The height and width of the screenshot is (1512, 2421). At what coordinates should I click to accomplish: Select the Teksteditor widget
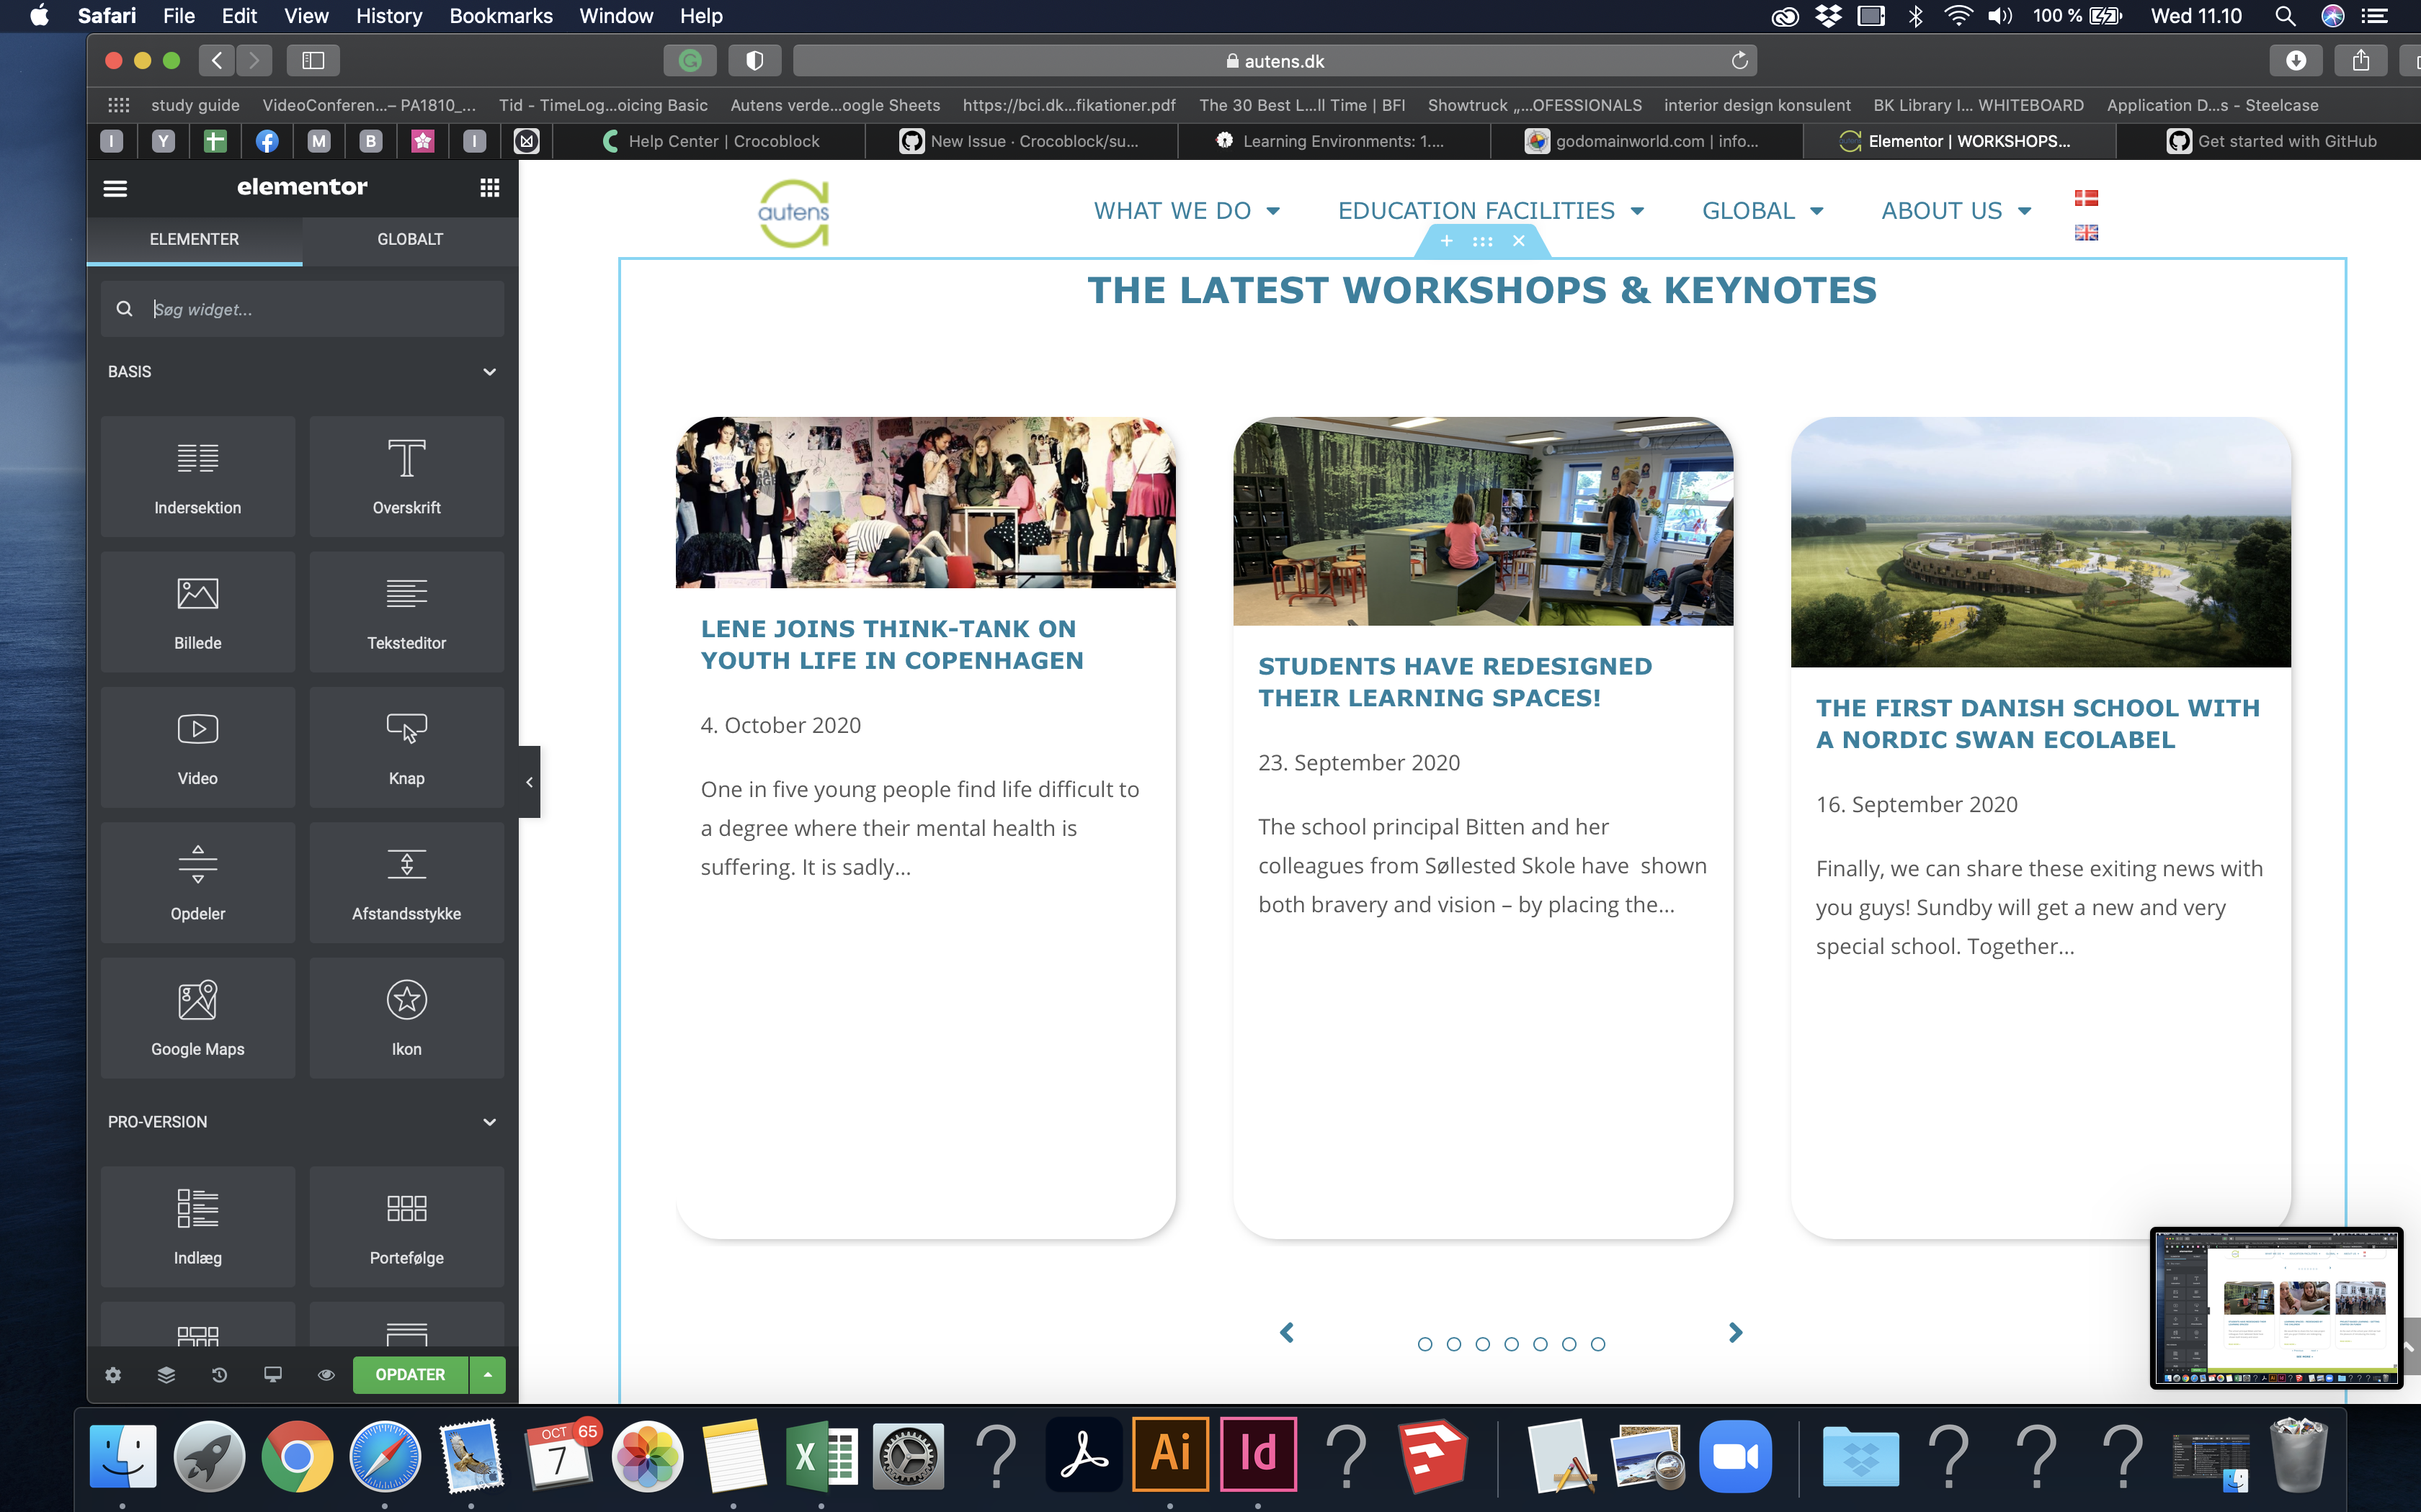tap(406, 612)
